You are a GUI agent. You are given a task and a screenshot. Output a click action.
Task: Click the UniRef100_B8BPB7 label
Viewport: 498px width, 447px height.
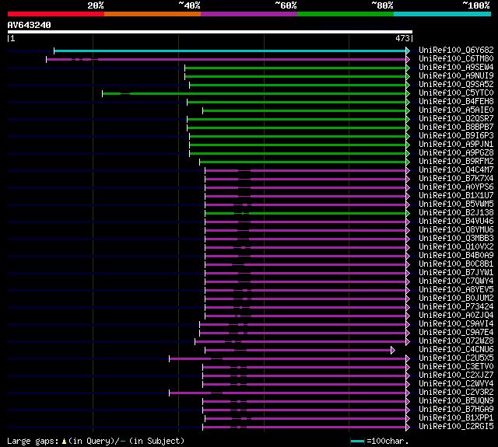click(456, 127)
